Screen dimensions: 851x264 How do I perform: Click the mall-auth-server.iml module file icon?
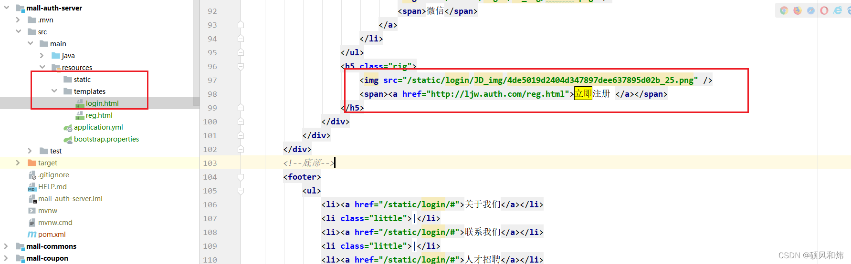click(x=32, y=199)
